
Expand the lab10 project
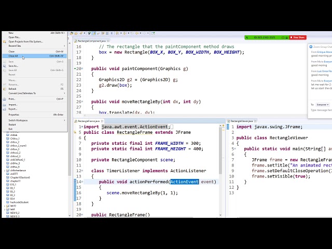[5, 206]
